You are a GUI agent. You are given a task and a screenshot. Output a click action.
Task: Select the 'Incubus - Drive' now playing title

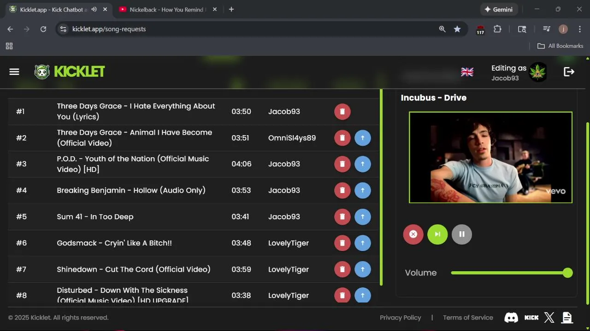[x=434, y=98]
